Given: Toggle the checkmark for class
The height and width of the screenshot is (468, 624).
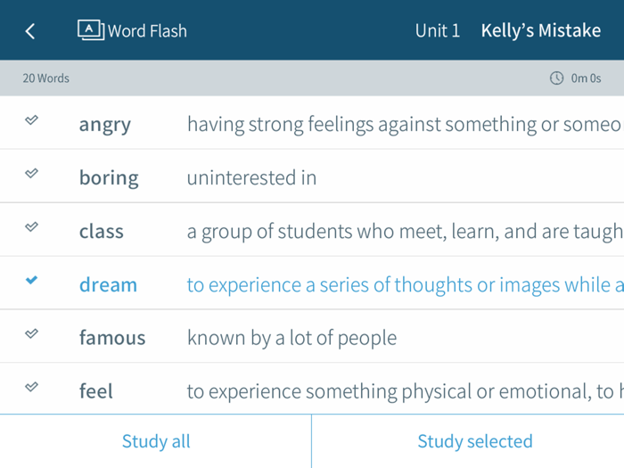Looking at the screenshot, I should point(31,227).
